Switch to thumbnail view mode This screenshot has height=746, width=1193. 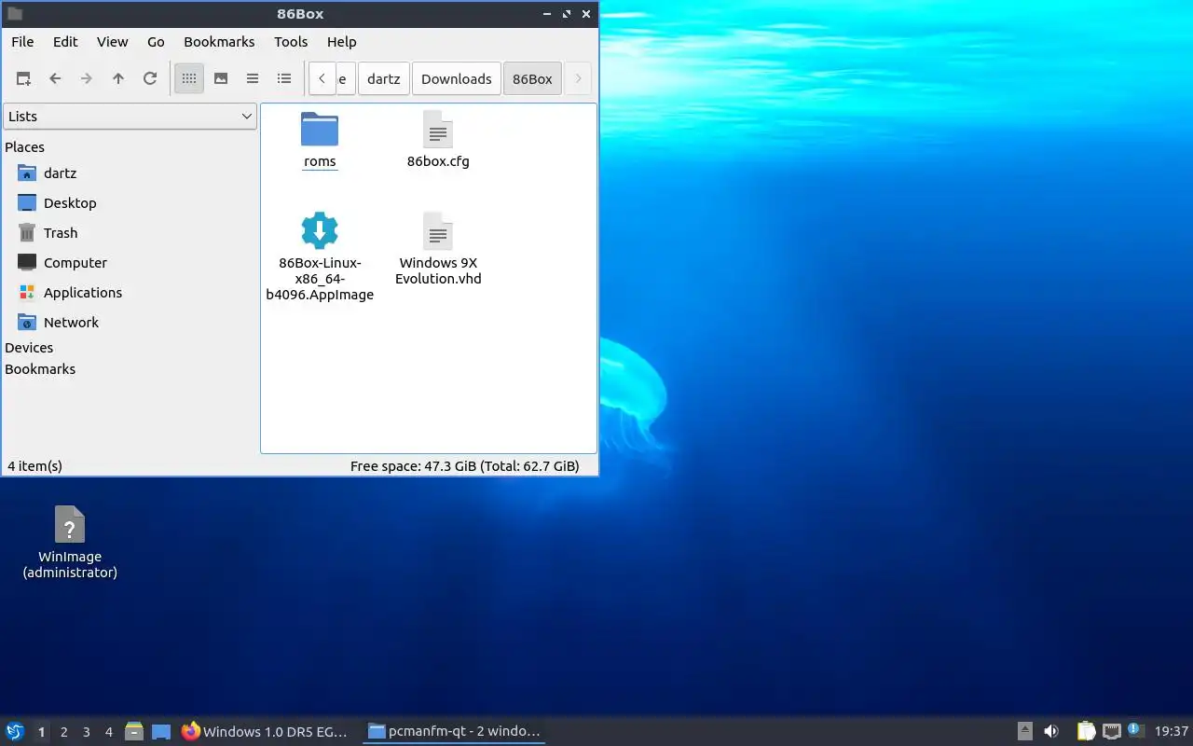[x=221, y=79]
